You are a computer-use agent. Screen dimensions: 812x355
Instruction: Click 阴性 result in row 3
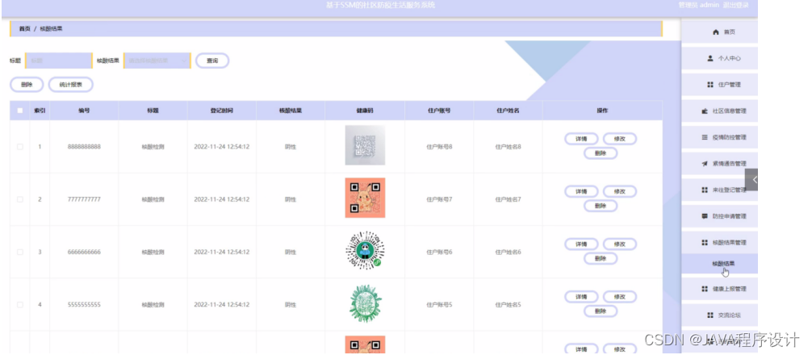click(291, 253)
